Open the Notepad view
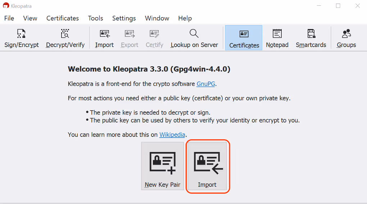Screen dimensions: 367x204 pos(277,38)
